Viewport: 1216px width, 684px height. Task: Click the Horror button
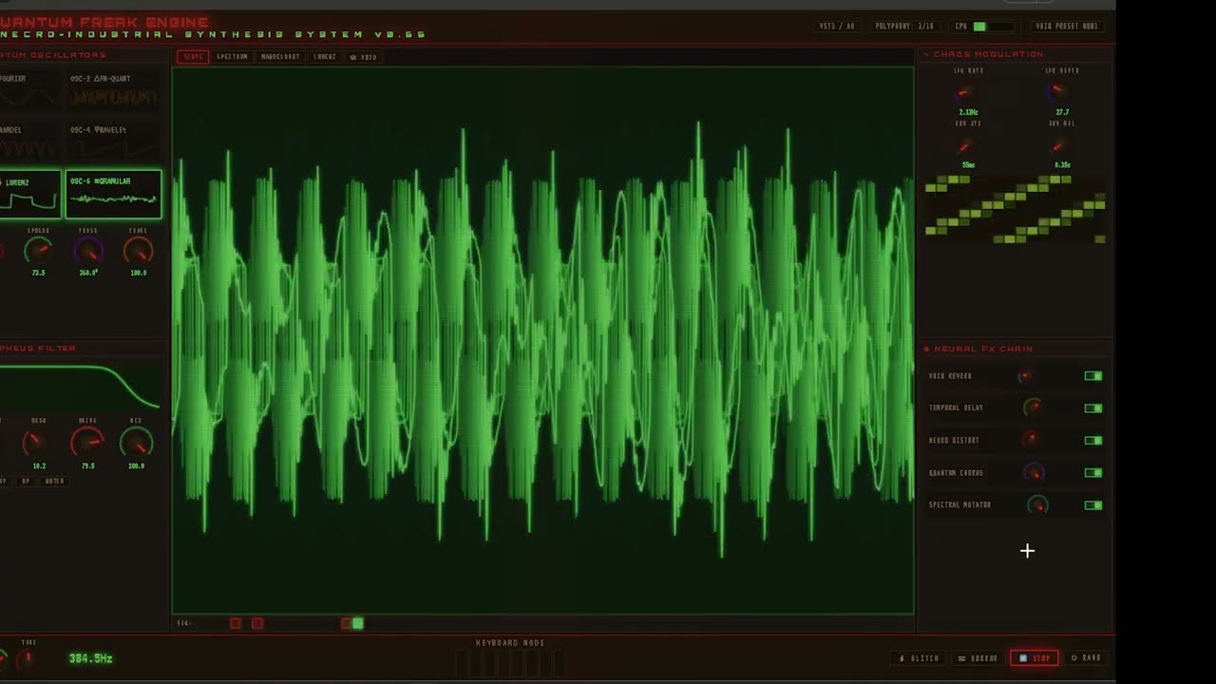tap(978, 658)
